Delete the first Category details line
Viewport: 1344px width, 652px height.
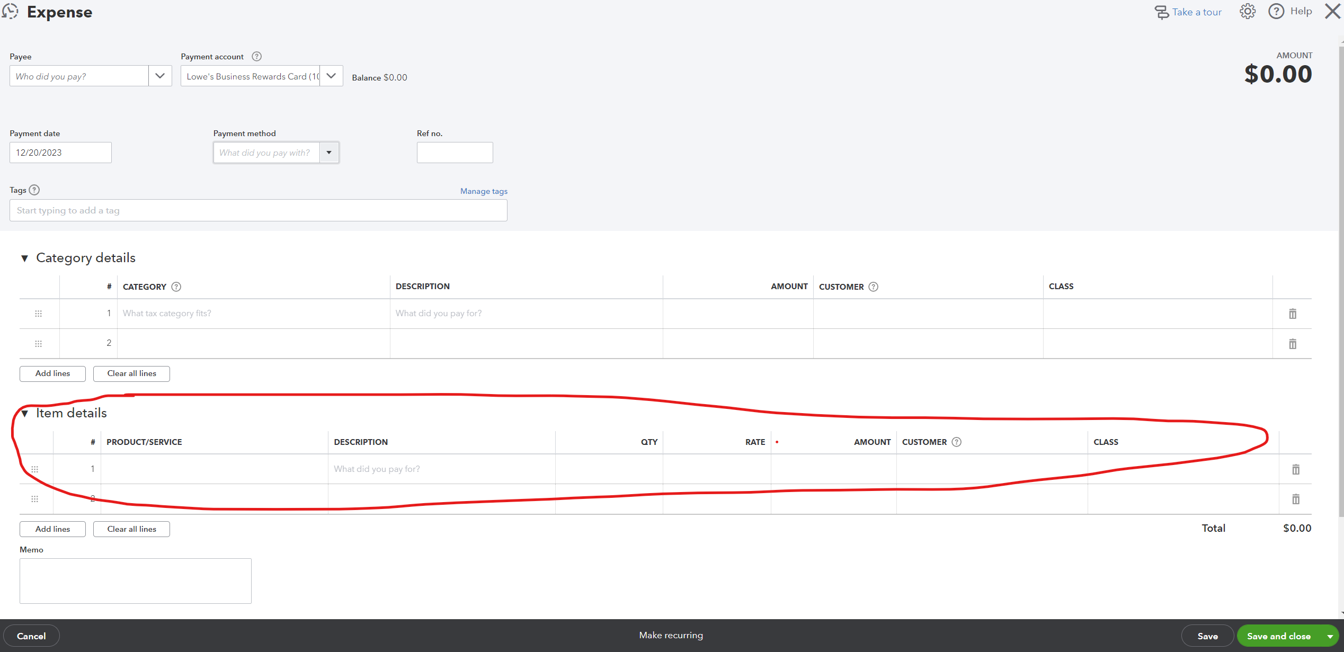pyautogui.click(x=1292, y=314)
